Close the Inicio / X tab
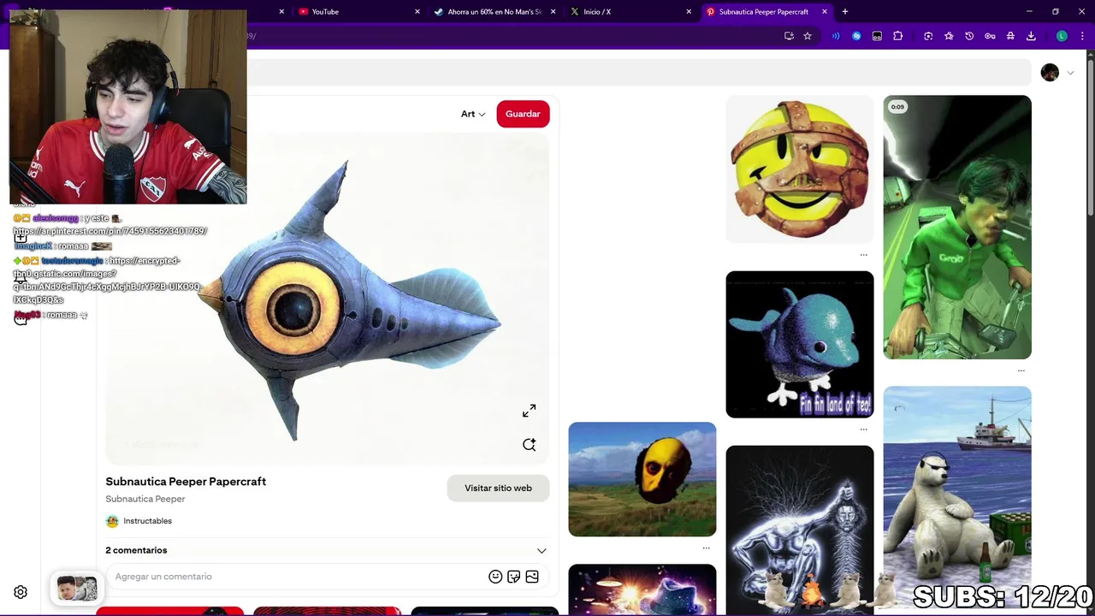This screenshot has width=1095, height=616. point(689,12)
